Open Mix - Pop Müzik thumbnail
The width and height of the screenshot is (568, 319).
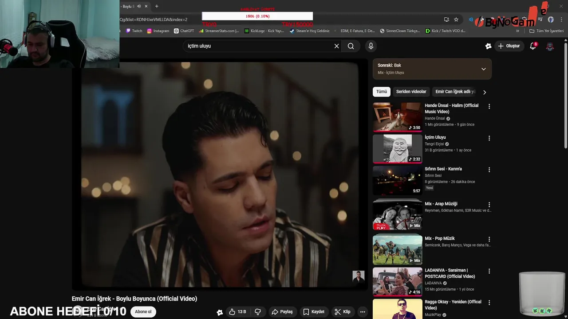[x=397, y=250]
